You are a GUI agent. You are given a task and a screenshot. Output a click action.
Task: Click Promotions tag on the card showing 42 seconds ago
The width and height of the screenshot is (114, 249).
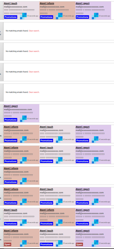(x=82, y=141)
